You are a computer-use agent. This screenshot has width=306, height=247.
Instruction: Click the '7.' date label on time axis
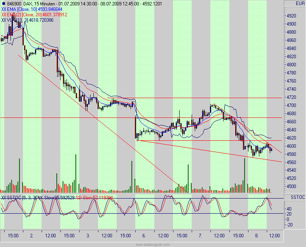pyautogui.click(x=200, y=236)
